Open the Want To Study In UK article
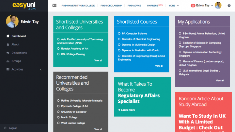The height and width of the screenshot is (132, 235). click(x=202, y=123)
